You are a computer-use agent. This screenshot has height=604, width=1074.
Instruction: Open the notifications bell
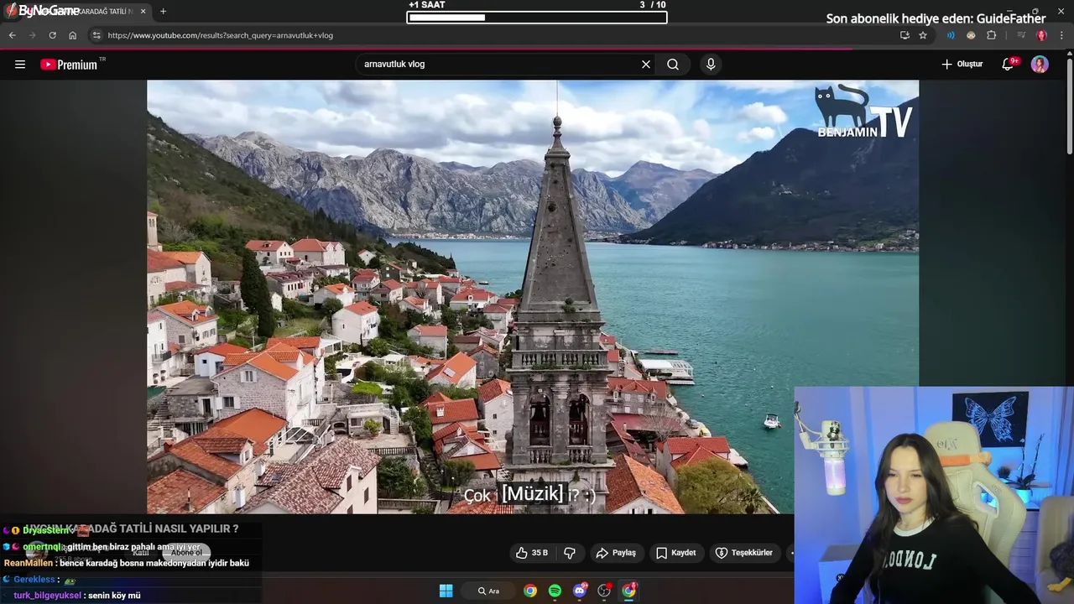[x=1009, y=65]
